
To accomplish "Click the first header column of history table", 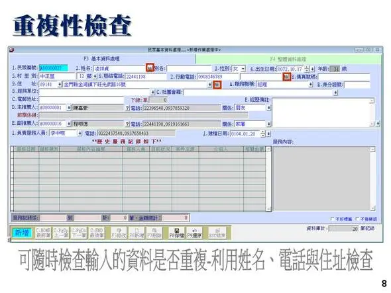I will point(26,149).
